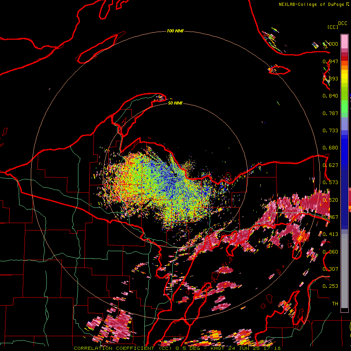Click the 0.253 scale value
This screenshot has height=351, width=351.
[330, 286]
